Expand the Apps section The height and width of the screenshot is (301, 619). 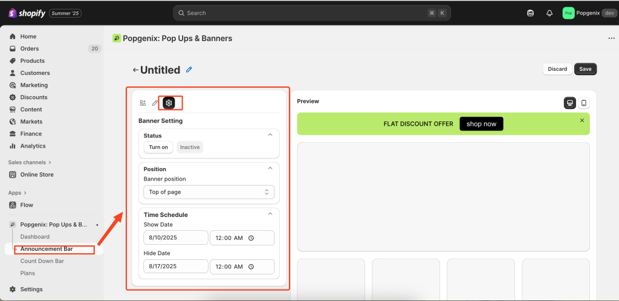[x=18, y=193]
